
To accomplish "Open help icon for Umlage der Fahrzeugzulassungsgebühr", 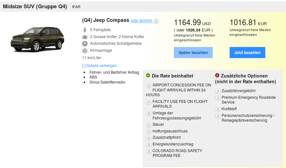I will (x=149, y=113).
